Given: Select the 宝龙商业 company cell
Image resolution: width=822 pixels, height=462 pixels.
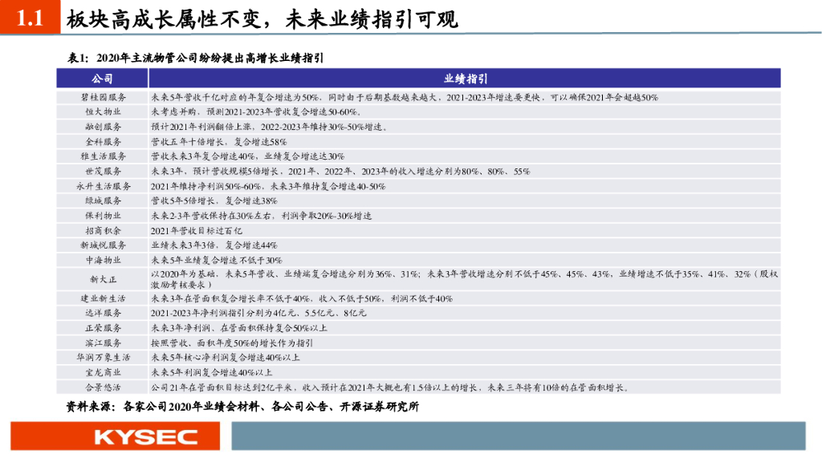Looking at the screenshot, I should 102,372.
